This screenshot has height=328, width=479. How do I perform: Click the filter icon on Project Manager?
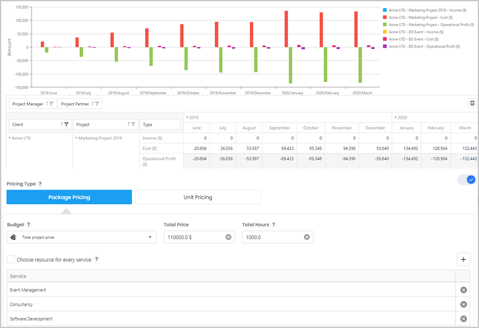click(x=51, y=104)
